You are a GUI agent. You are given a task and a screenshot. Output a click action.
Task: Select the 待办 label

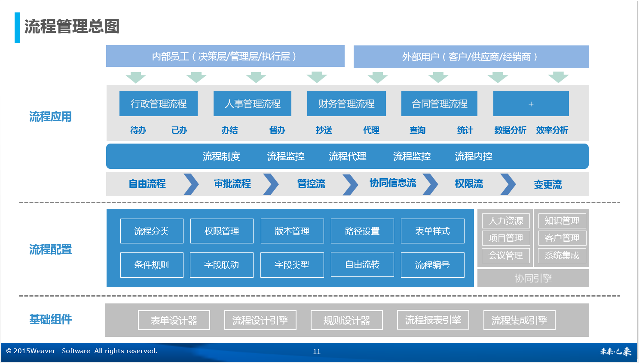point(138,130)
